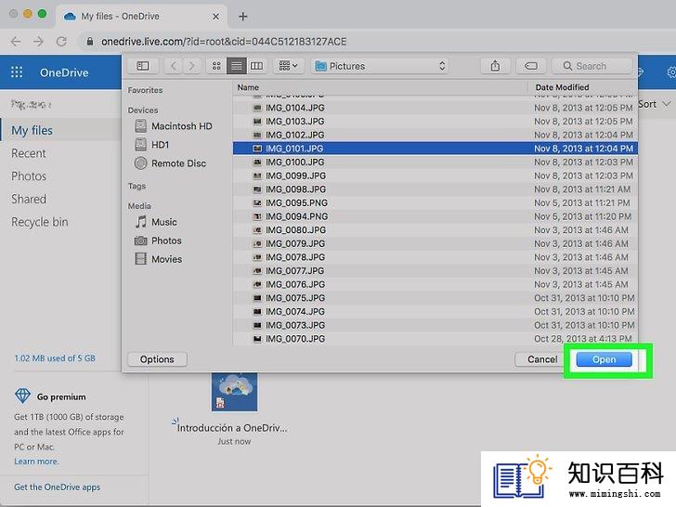Click the Learn more link

(36, 461)
